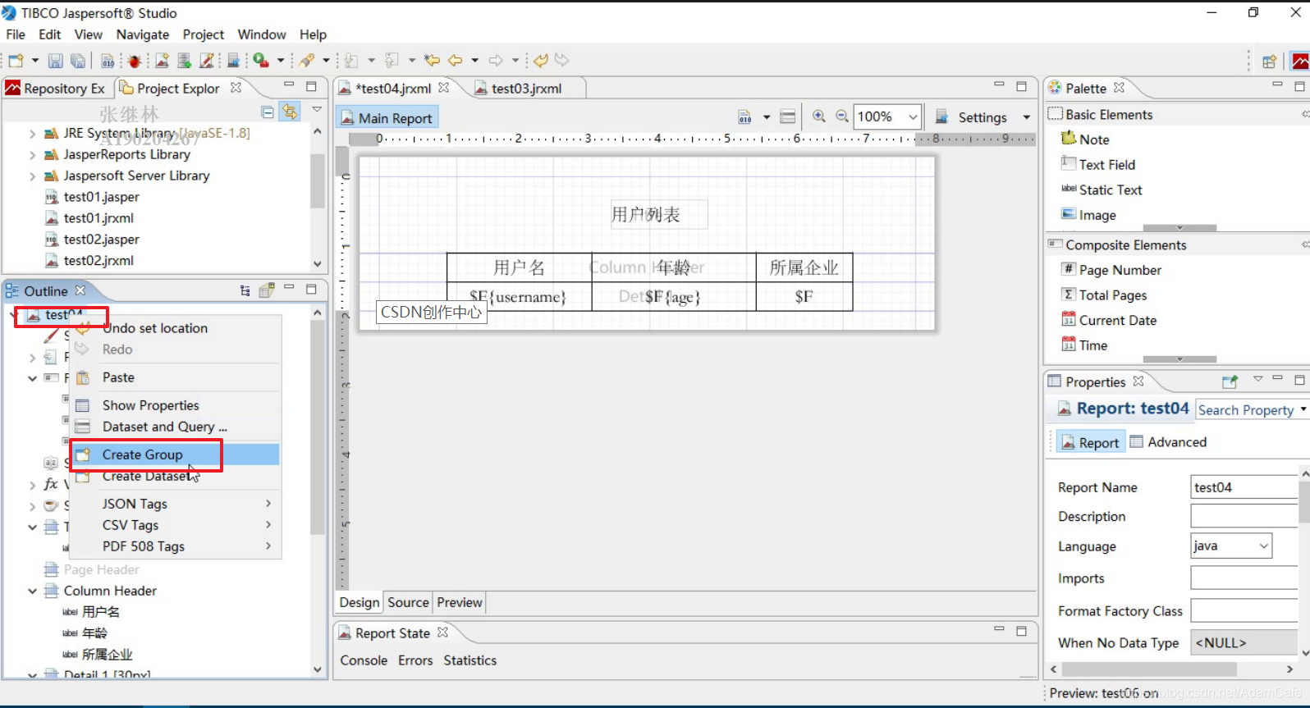Screen dimensions: 1310x708
Task: Open the When No Data Type dropdown
Action: pyautogui.click(x=1244, y=642)
